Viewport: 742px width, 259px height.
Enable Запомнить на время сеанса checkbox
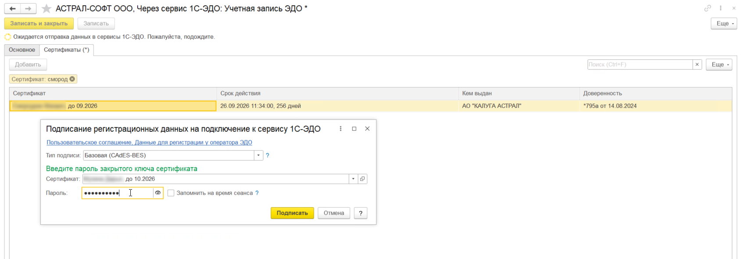[x=171, y=193]
